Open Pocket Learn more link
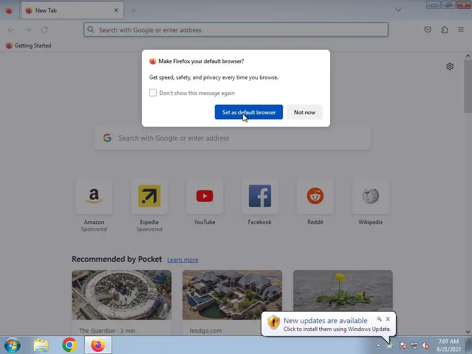The height and width of the screenshot is (354, 472). 183,260
